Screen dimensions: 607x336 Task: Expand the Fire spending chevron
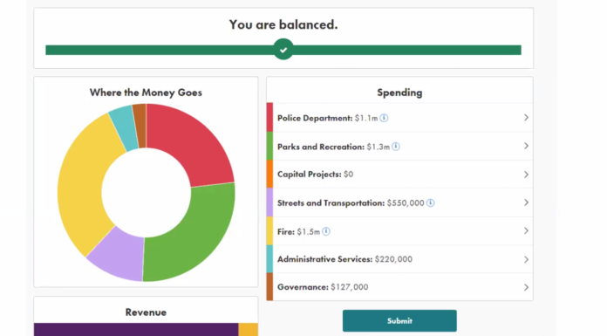tap(526, 231)
